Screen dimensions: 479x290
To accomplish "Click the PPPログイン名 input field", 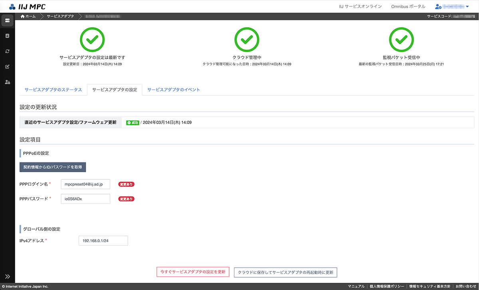I will point(85,184).
